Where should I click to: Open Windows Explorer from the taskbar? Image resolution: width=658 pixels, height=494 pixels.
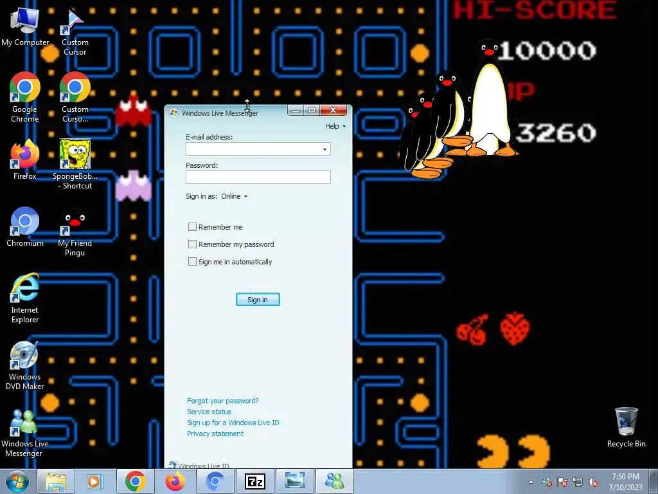(x=56, y=481)
